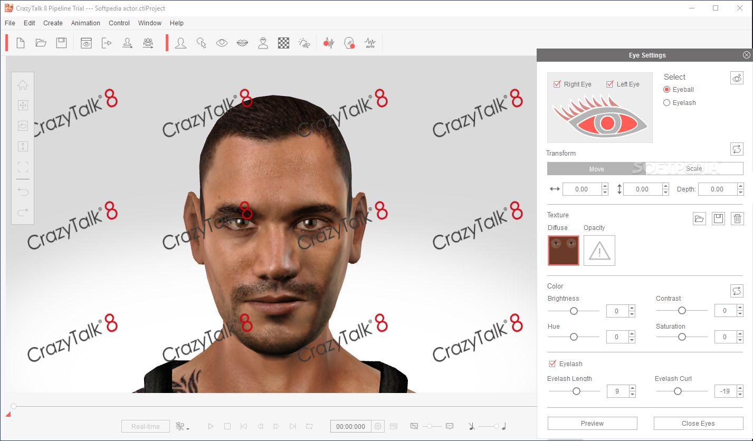Viewport: 753px width, 441px height.
Task: Decrease the Hue value stepper
Action: pyautogui.click(x=632, y=340)
